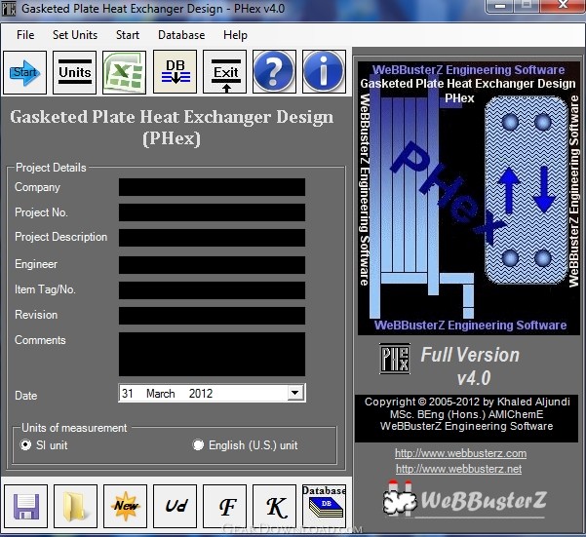This screenshot has height=537, width=586.
Task: Click the Ud calculation icon
Action: pyautogui.click(x=175, y=506)
